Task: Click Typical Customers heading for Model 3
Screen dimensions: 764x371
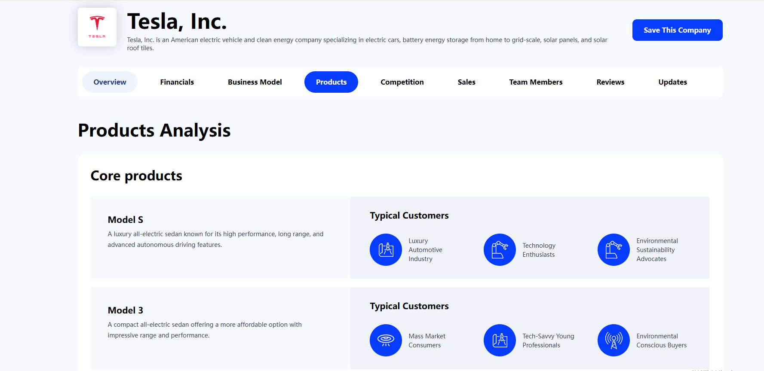Action: pos(409,306)
